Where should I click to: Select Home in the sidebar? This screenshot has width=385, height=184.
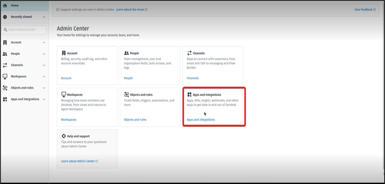coord(24,5)
